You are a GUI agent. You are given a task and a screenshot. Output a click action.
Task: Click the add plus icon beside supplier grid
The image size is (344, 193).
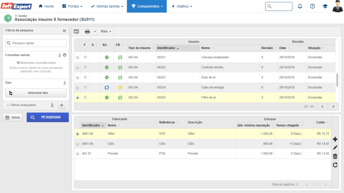coord(335,139)
